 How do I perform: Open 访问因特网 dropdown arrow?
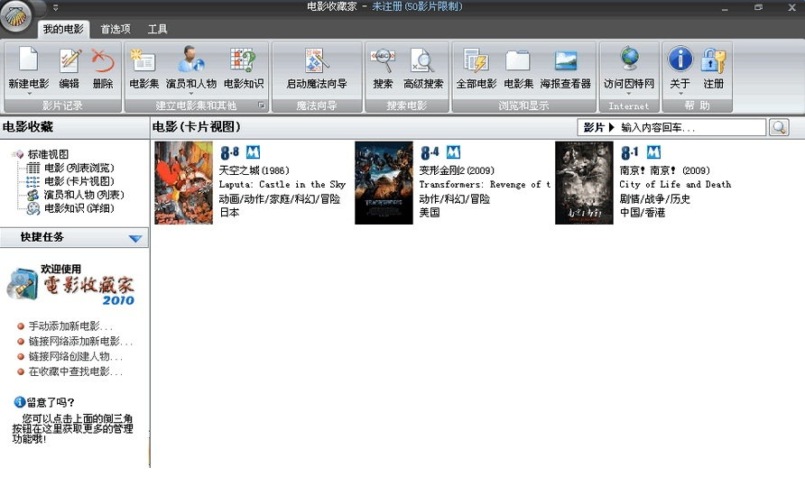point(629,94)
